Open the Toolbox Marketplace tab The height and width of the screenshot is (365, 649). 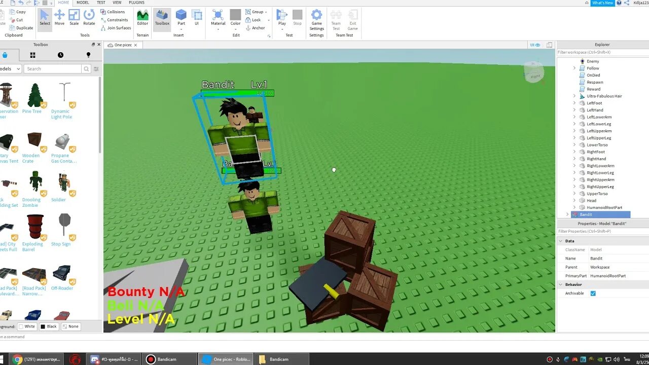tap(5, 55)
